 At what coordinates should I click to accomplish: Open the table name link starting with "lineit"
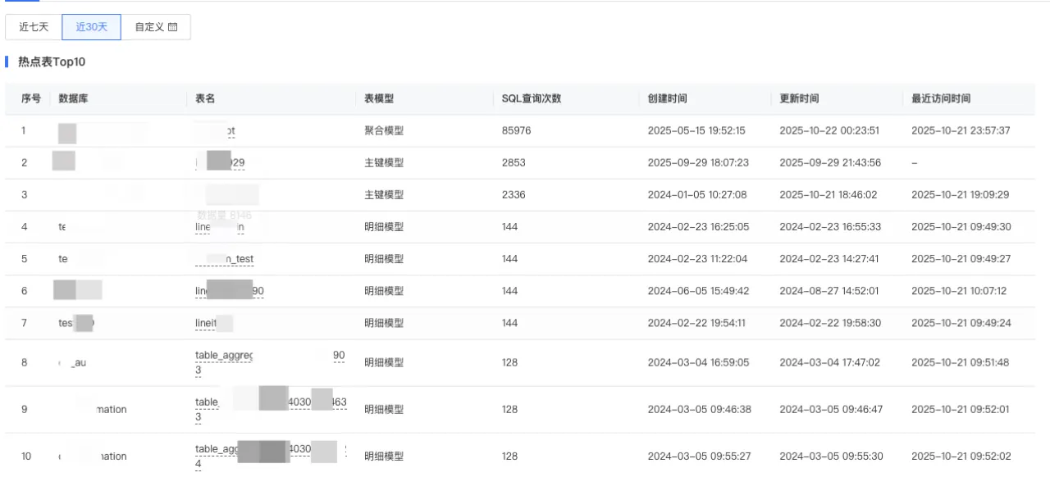pyautogui.click(x=206, y=323)
